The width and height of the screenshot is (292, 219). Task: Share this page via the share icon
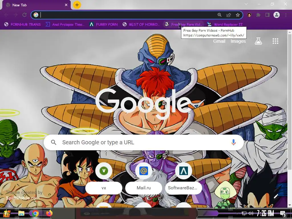tap(229, 15)
